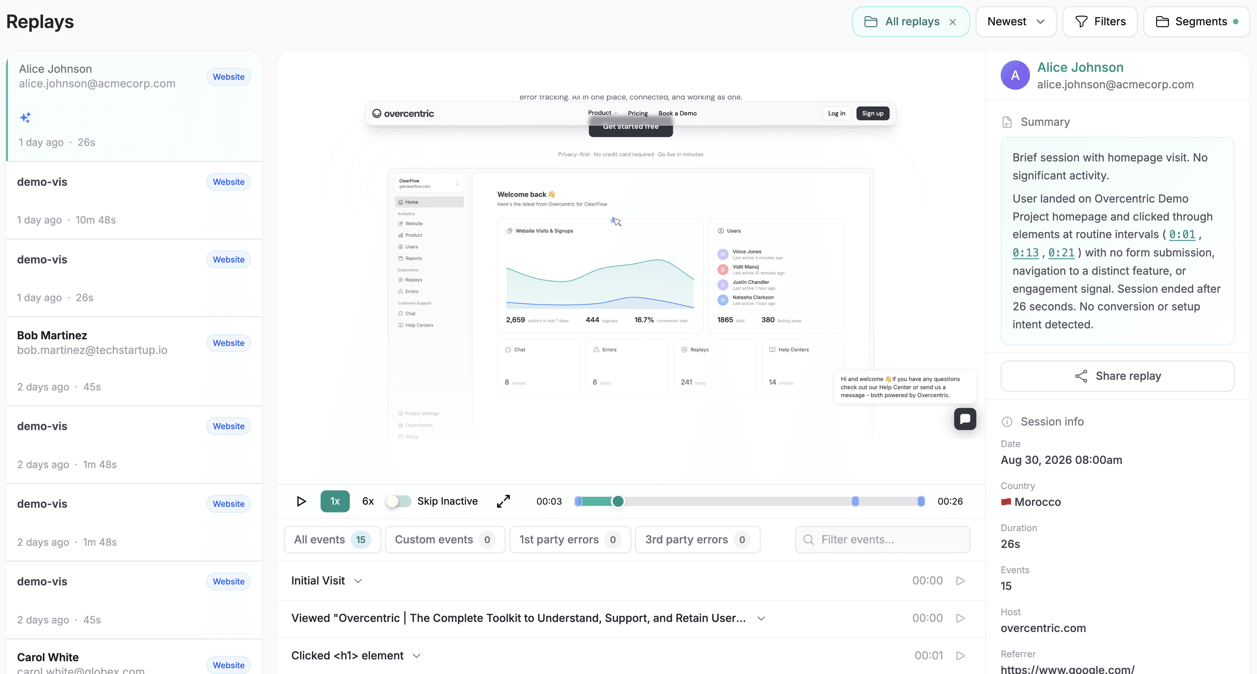Expand the Viewed Overcentric page event
Screen dimensions: 1257x674
(761, 618)
